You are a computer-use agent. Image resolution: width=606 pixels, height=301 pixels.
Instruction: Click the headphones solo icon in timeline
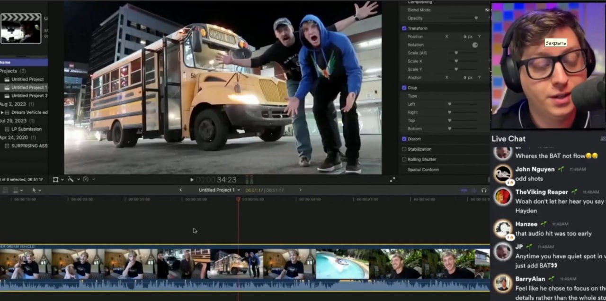pos(484,190)
